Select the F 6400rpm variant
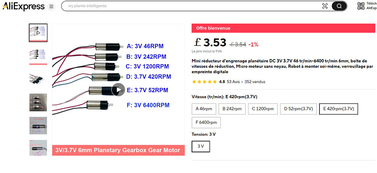 click(x=206, y=123)
